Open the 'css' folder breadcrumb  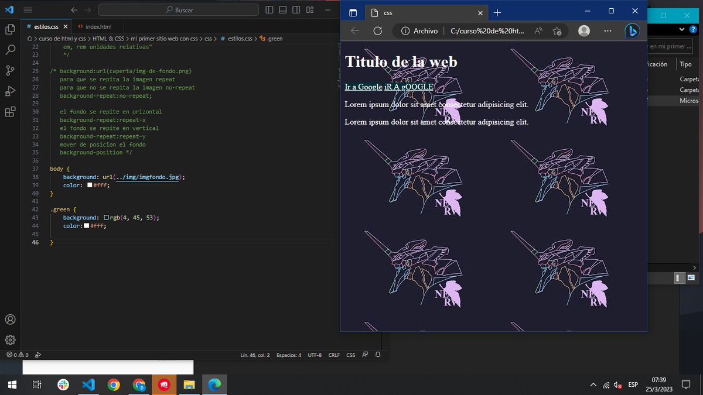point(208,39)
